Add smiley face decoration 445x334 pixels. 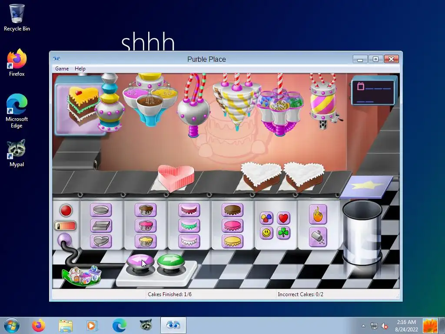[266, 233]
